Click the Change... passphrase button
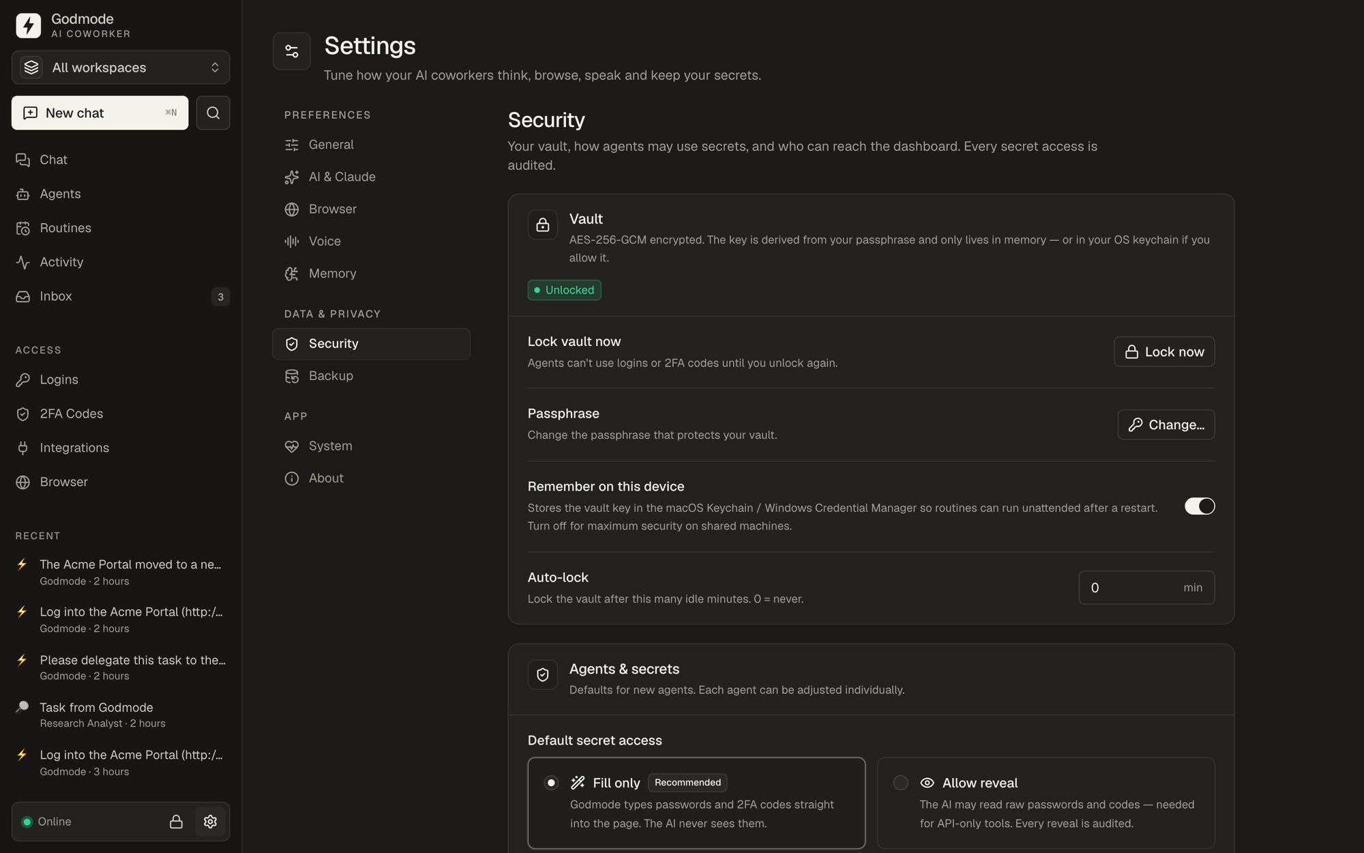 click(1166, 424)
